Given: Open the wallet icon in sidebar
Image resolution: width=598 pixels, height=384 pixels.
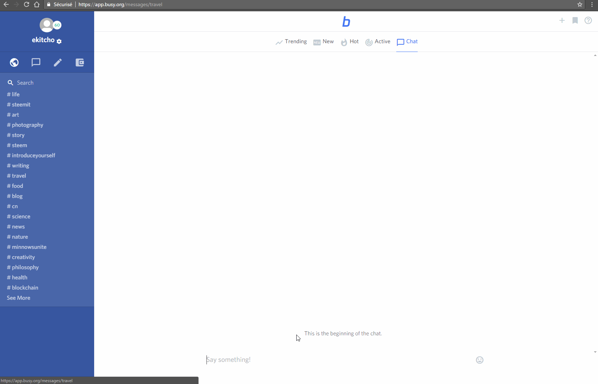Looking at the screenshot, I should click(x=80, y=62).
